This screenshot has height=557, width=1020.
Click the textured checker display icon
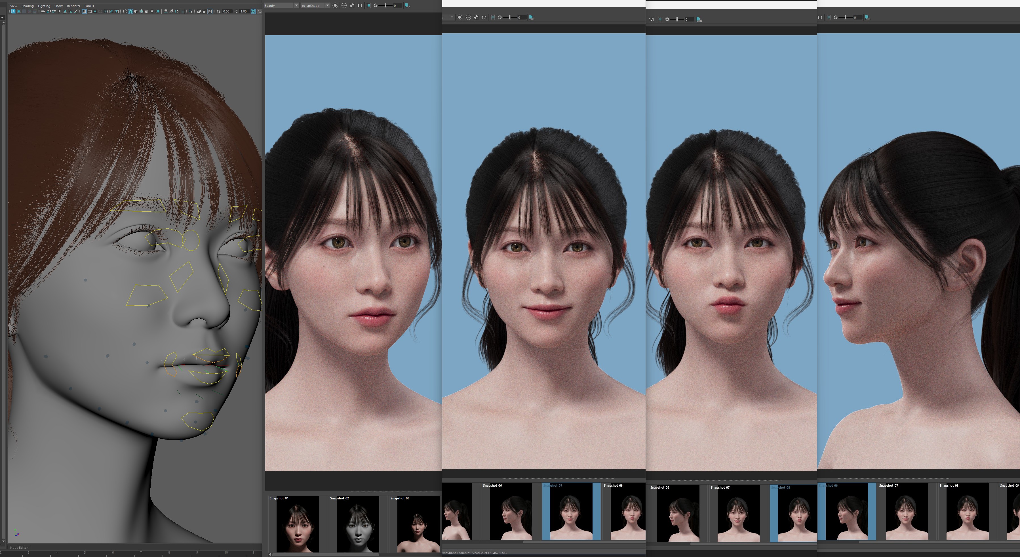(x=147, y=11)
